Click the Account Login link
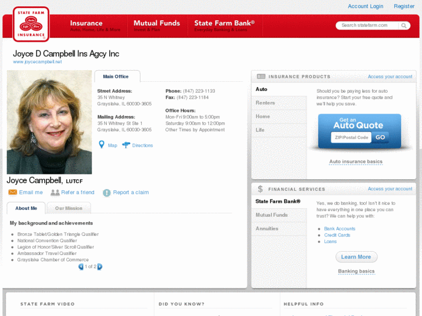Viewport: 422px width, 316px height. (x=366, y=6)
